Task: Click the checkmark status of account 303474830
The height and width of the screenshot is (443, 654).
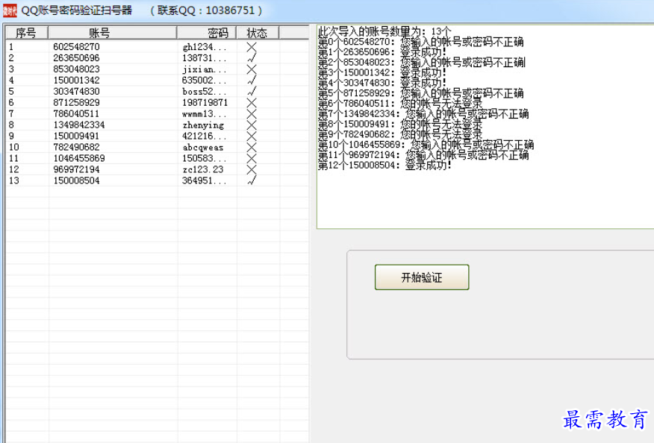Action: [x=252, y=91]
